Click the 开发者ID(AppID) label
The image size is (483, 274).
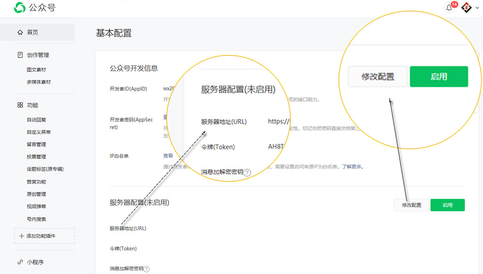coord(128,89)
